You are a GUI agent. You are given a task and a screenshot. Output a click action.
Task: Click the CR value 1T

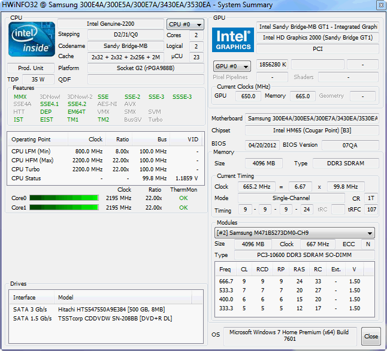[x=371, y=198]
